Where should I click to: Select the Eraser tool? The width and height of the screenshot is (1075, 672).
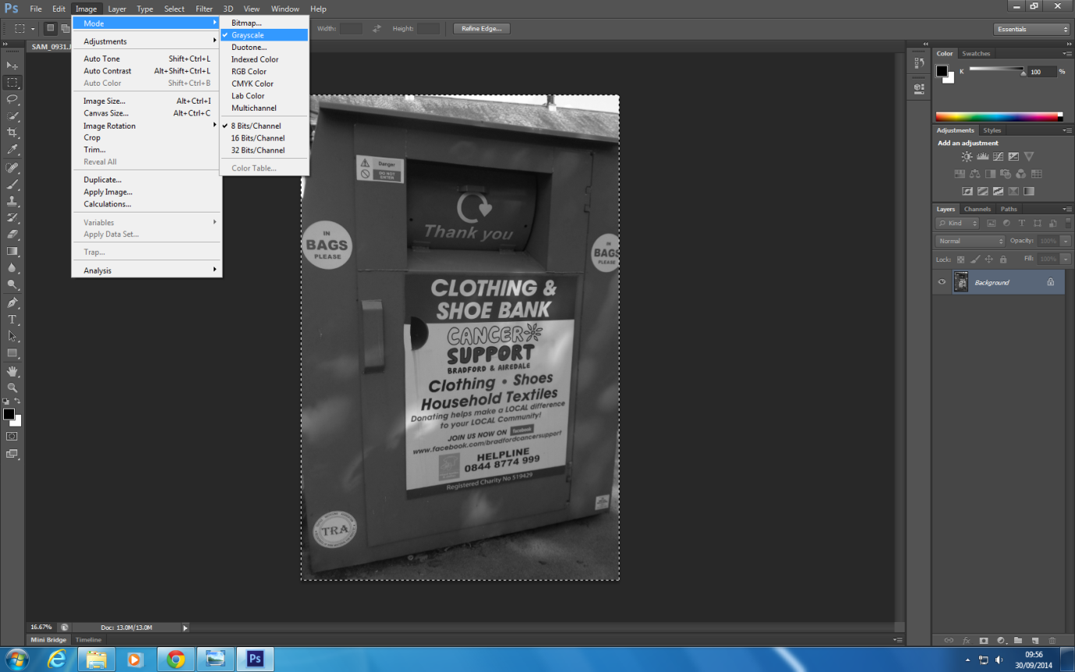click(x=12, y=234)
